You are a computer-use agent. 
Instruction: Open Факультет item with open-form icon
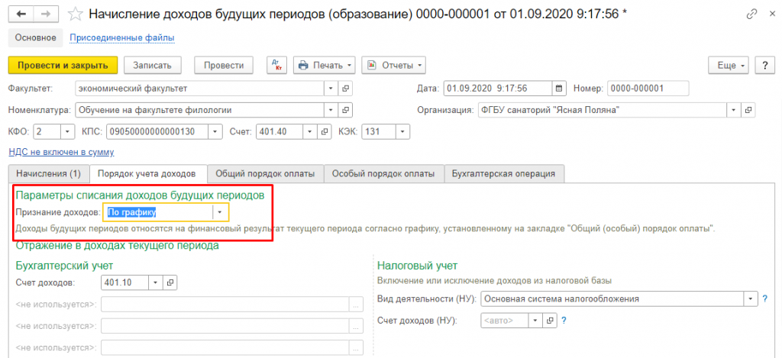coord(345,88)
